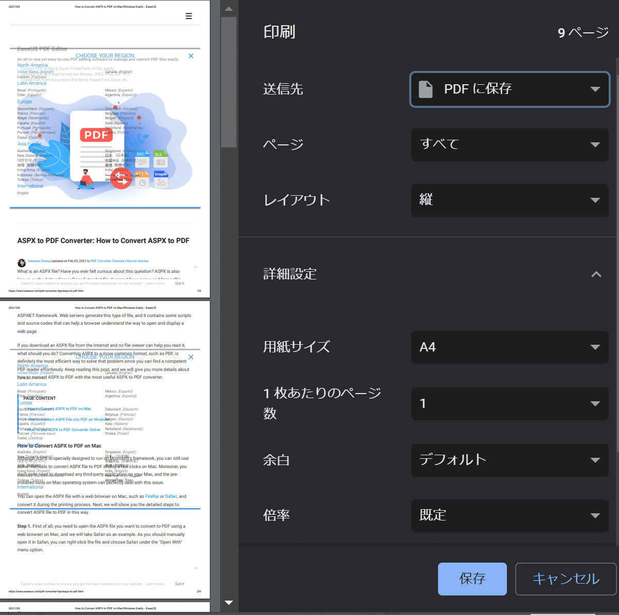Click the preview scrollbar's down arrow
The image size is (619, 615).
pyautogui.click(x=229, y=603)
